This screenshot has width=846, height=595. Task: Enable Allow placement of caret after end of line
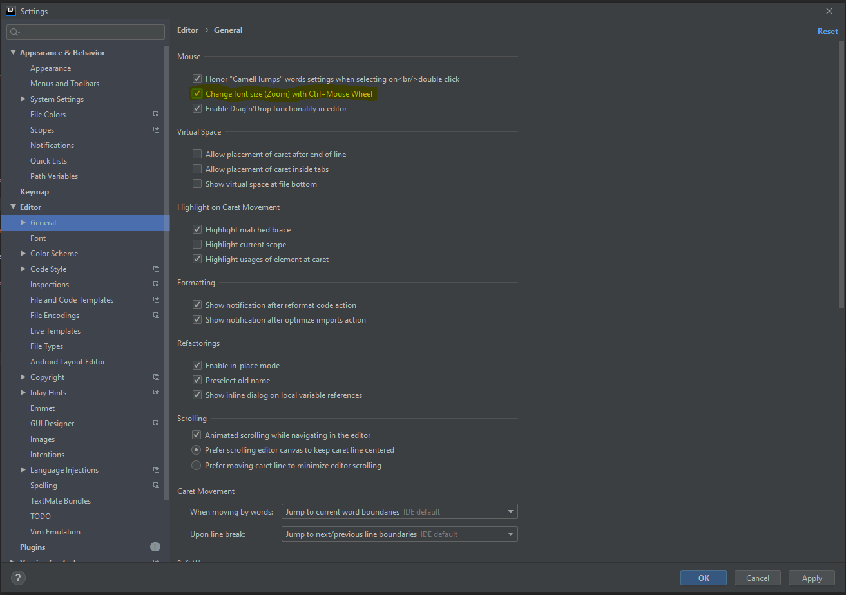pyautogui.click(x=197, y=154)
